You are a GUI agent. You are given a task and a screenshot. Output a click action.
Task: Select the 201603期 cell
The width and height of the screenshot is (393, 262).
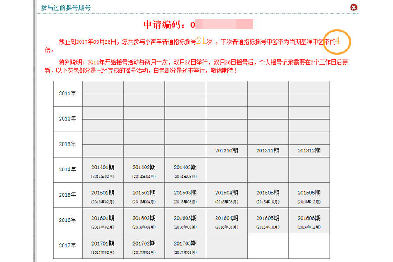click(x=185, y=220)
